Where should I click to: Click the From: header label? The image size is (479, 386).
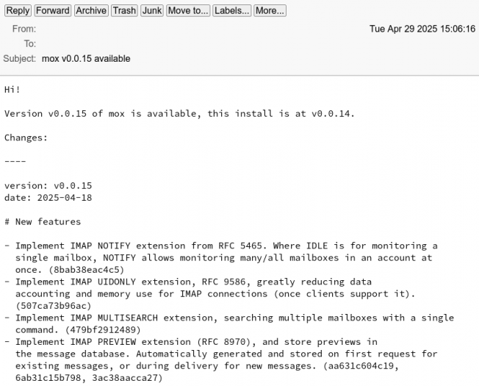[24, 29]
